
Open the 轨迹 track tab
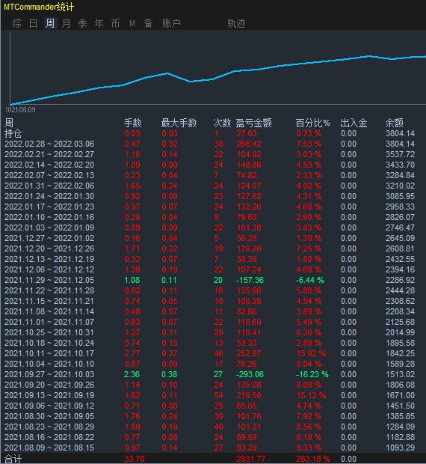tap(236, 23)
